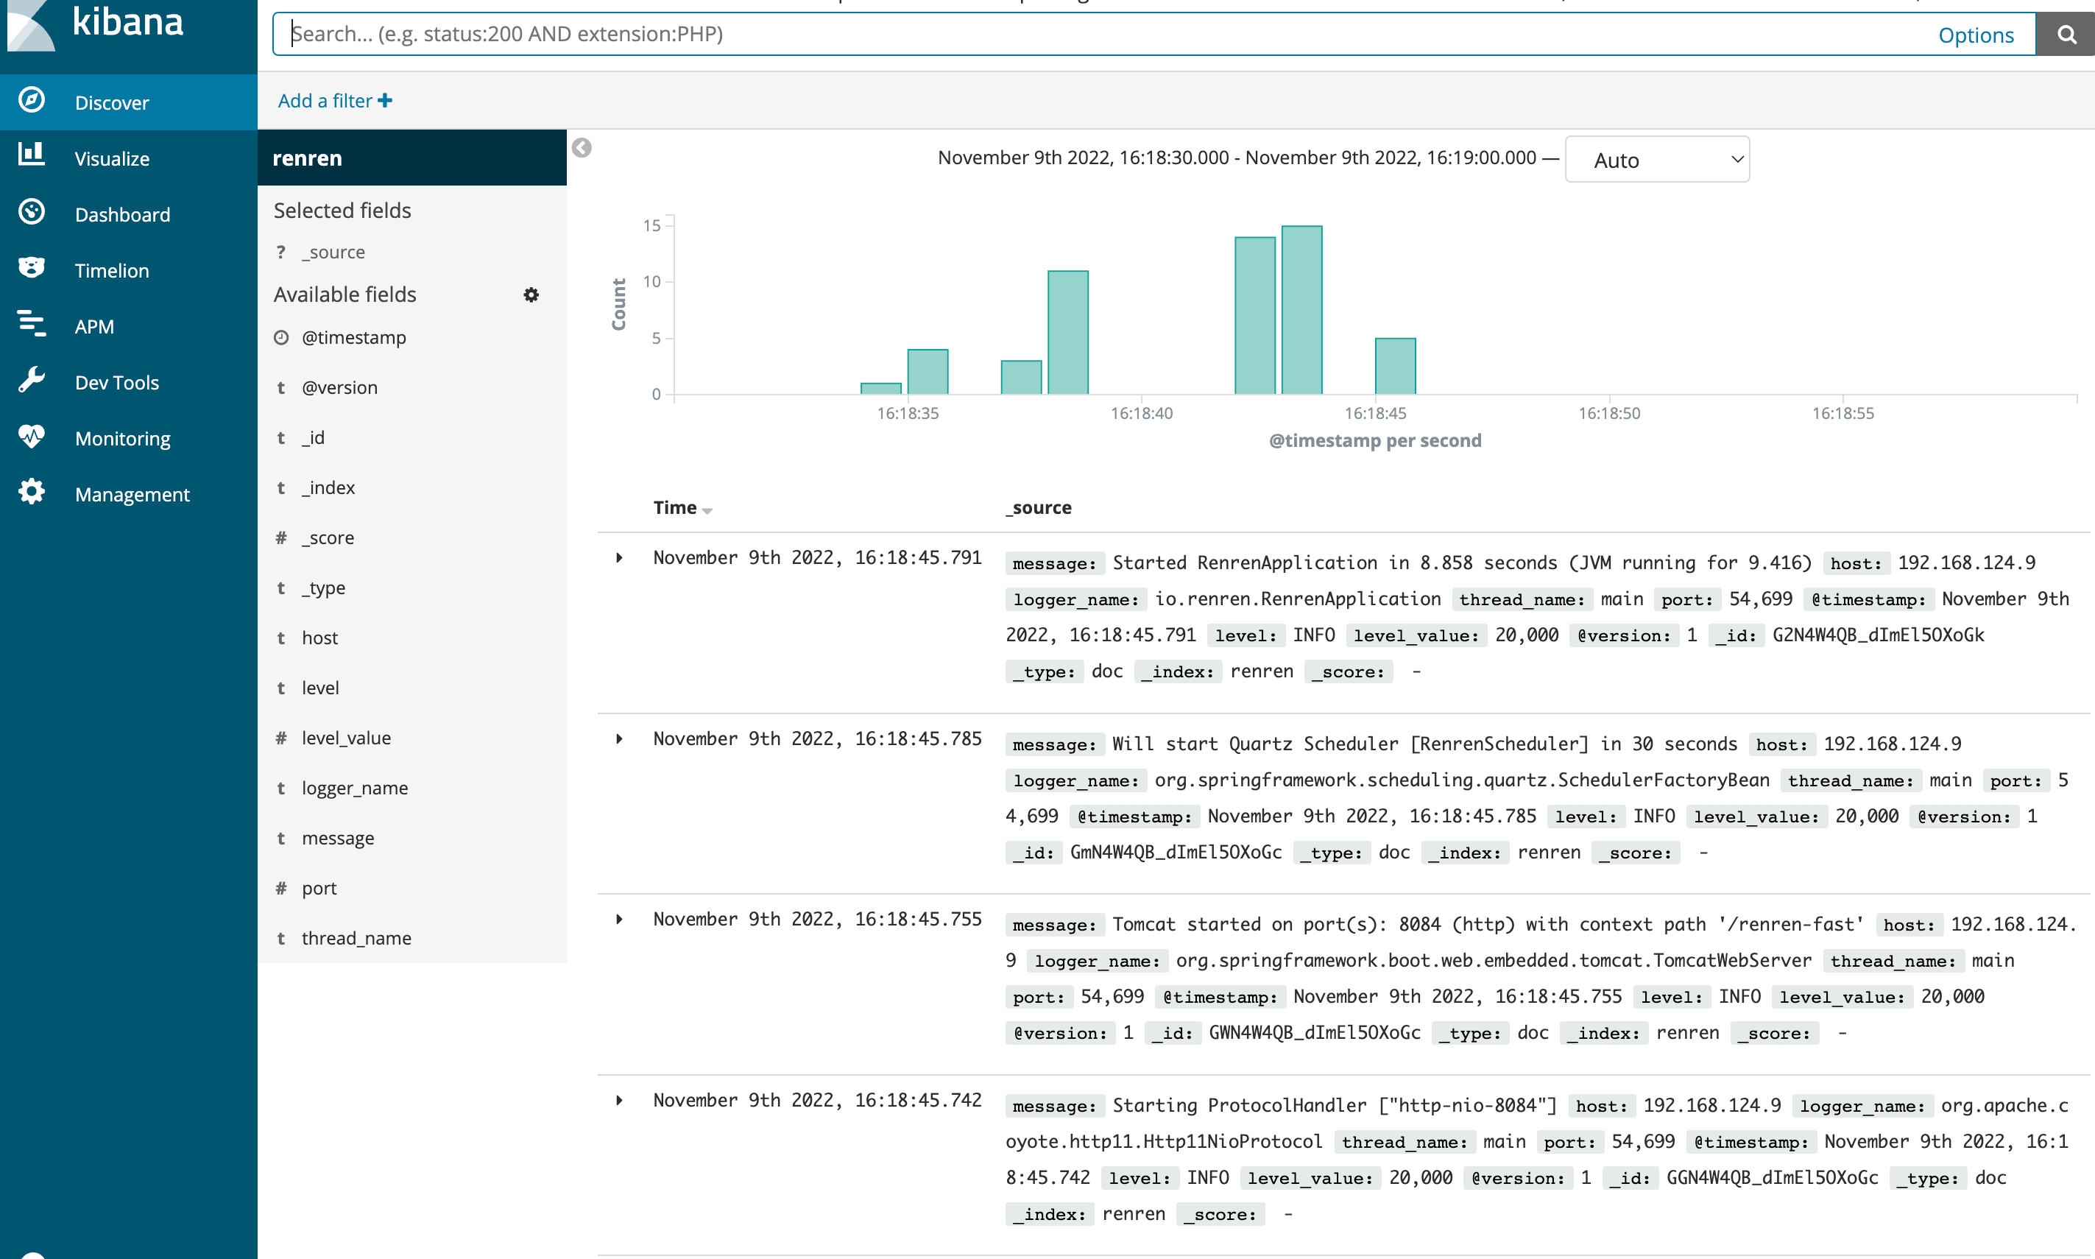
Task: Open Timelion from the sidebar
Action: 111,271
